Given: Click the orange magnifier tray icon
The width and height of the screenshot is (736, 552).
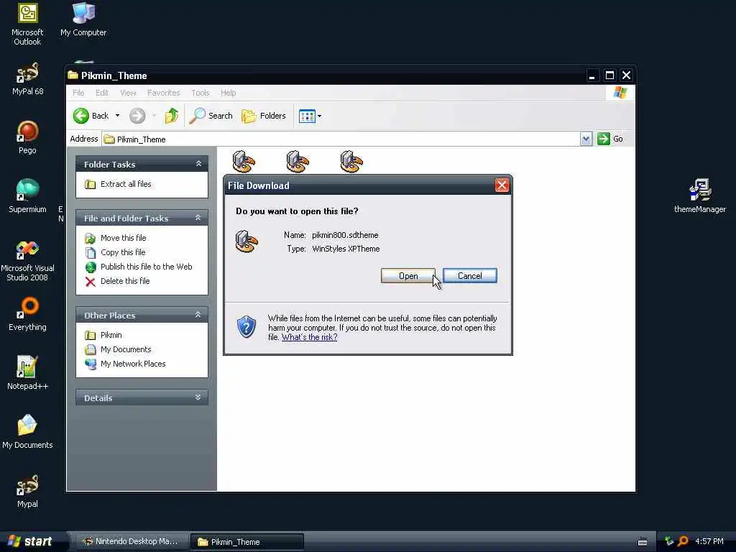Looking at the screenshot, I should click(x=683, y=541).
